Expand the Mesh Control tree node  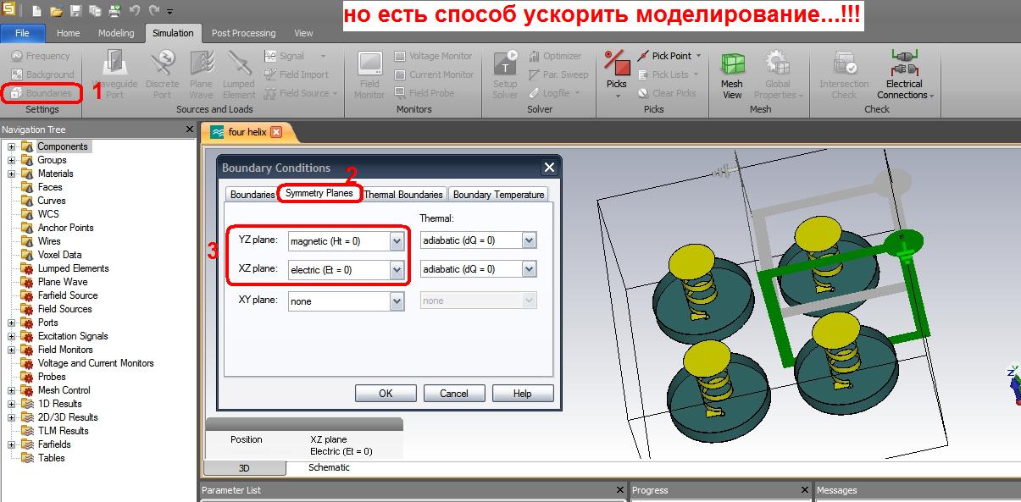point(12,390)
